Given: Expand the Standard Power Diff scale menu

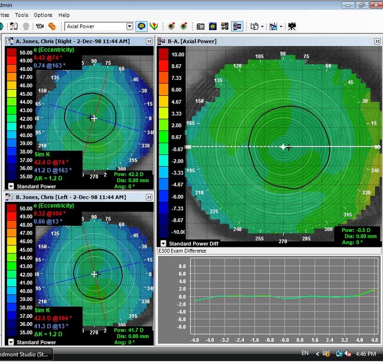Looking at the screenshot, I should [163, 243].
